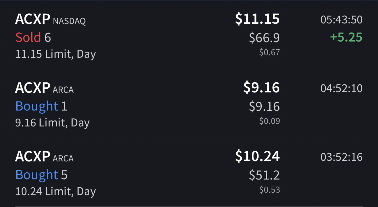Click the $0.09 fee amount
The height and width of the screenshot is (207, 378).
[x=269, y=121]
